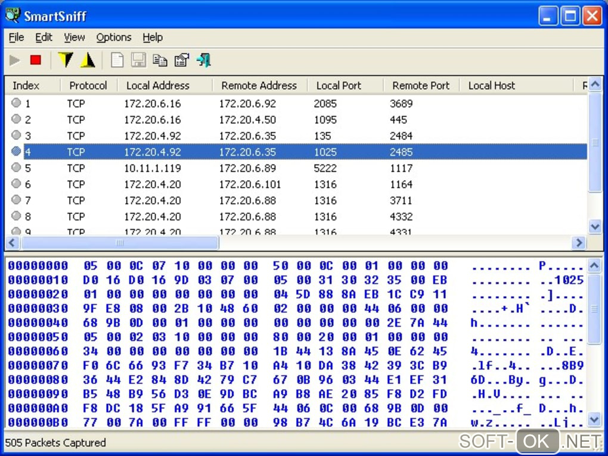This screenshot has height=456, width=608.
Task: Click local port 5222 in row 5
Action: [x=325, y=168]
